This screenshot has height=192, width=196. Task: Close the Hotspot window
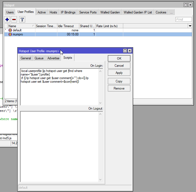point(190,5)
